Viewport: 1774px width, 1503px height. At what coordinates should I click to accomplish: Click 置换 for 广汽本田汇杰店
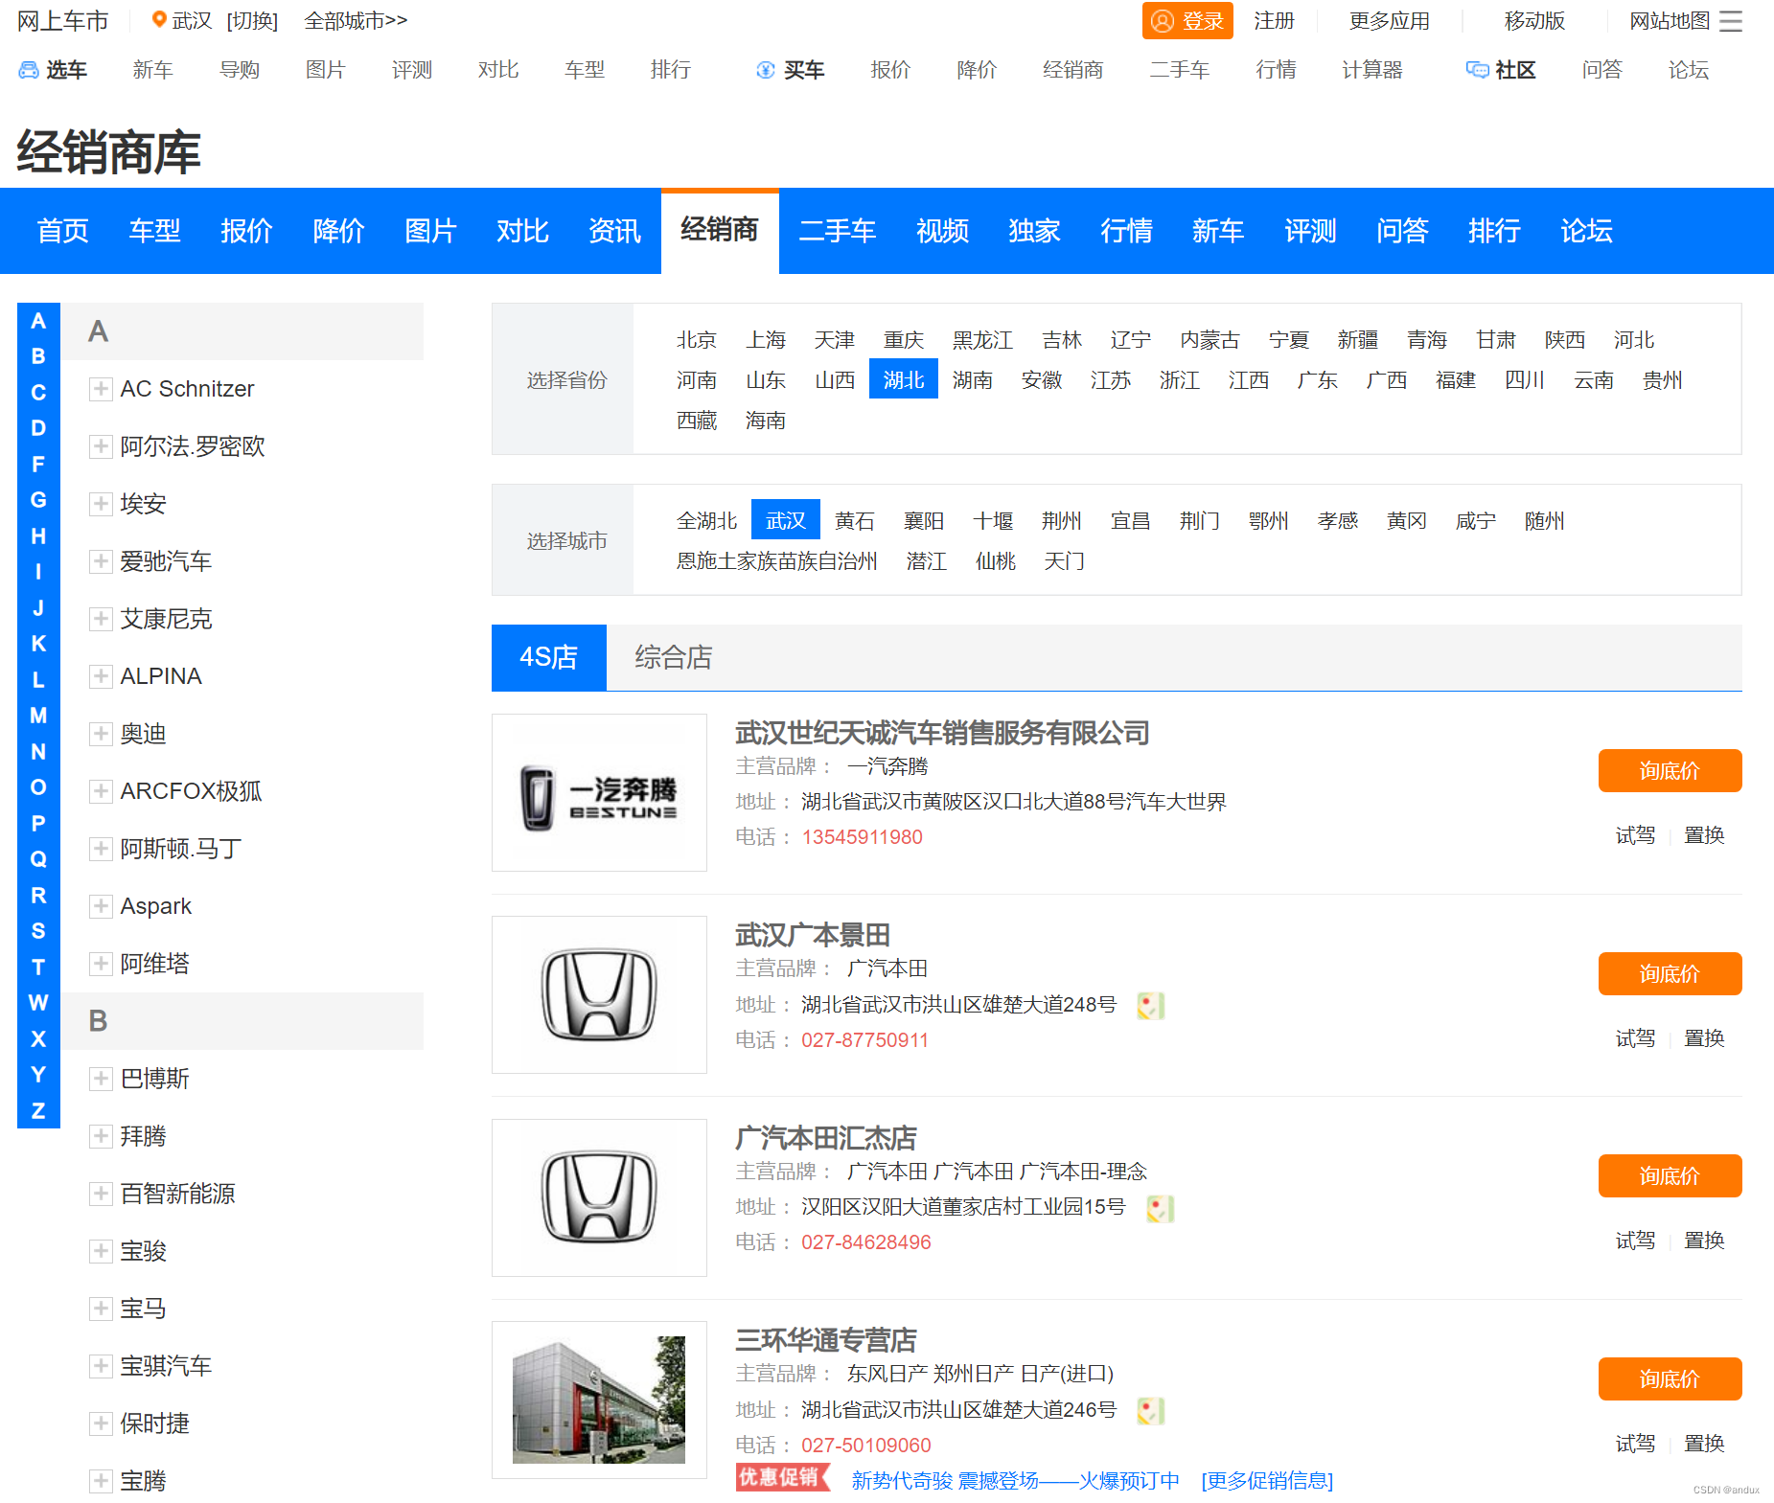(1704, 1241)
